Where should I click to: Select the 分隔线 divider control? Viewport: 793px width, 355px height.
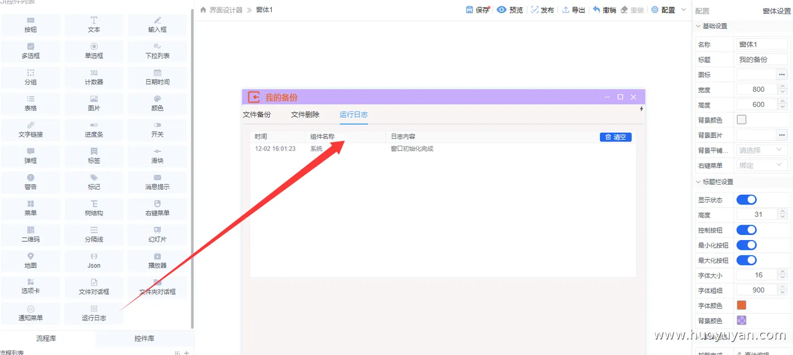(94, 234)
